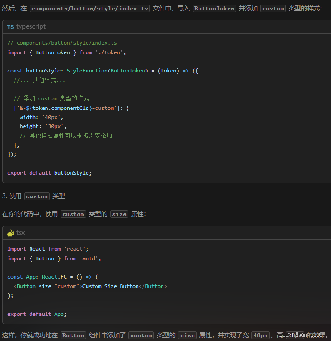
Task: Click inline 'custom' tag in final paragraph
Action: pyautogui.click(x=141, y=335)
